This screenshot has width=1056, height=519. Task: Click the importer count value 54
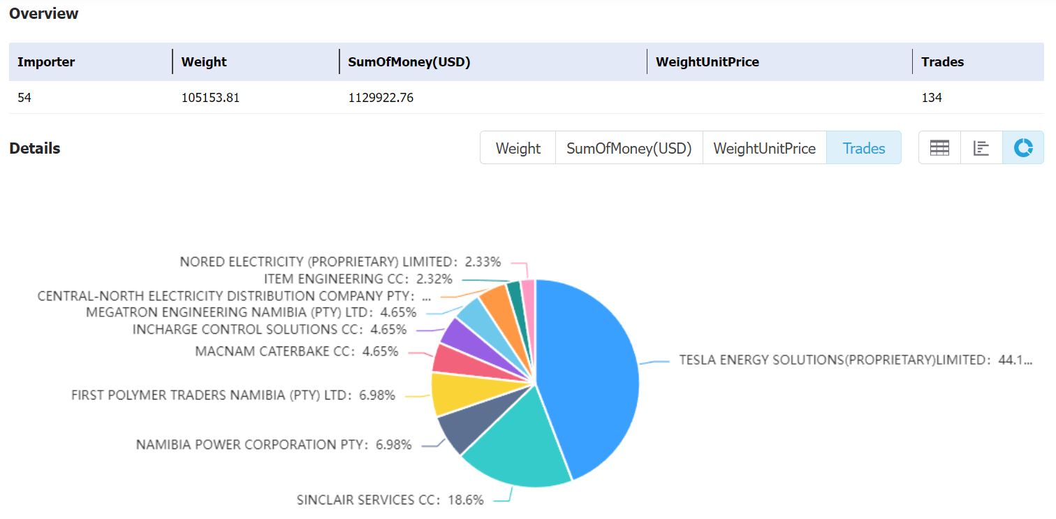(x=24, y=98)
